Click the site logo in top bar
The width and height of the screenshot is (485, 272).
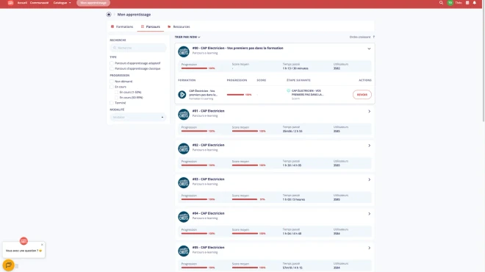click(10, 3)
